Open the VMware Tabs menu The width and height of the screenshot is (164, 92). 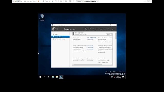point(31,1)
